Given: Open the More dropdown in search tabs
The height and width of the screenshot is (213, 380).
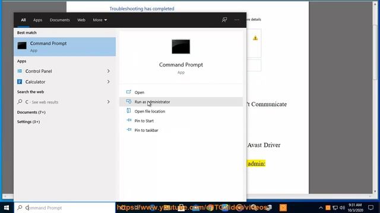Looking at the screenshot, I should click(100, 20).
